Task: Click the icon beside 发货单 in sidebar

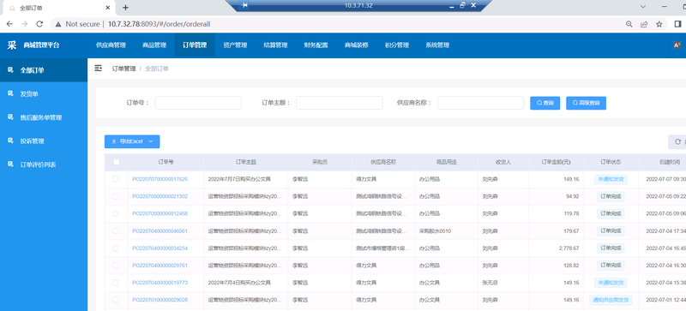Action: (10, 93)
